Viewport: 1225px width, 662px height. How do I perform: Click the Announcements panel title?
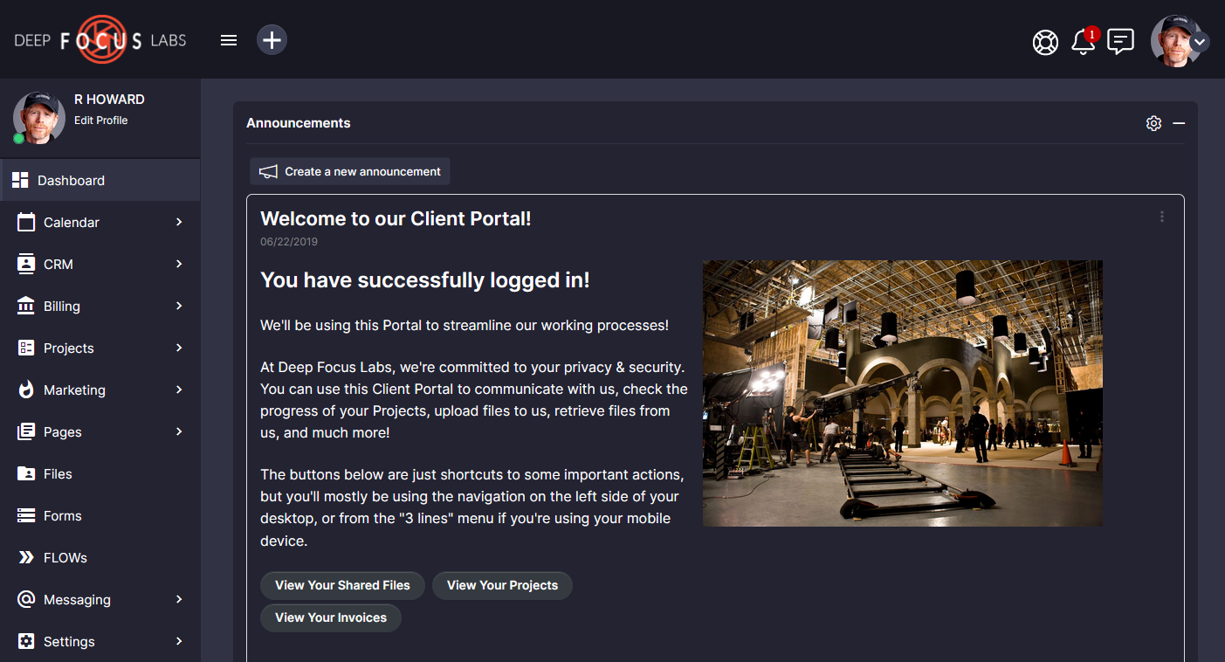(299, 123)
